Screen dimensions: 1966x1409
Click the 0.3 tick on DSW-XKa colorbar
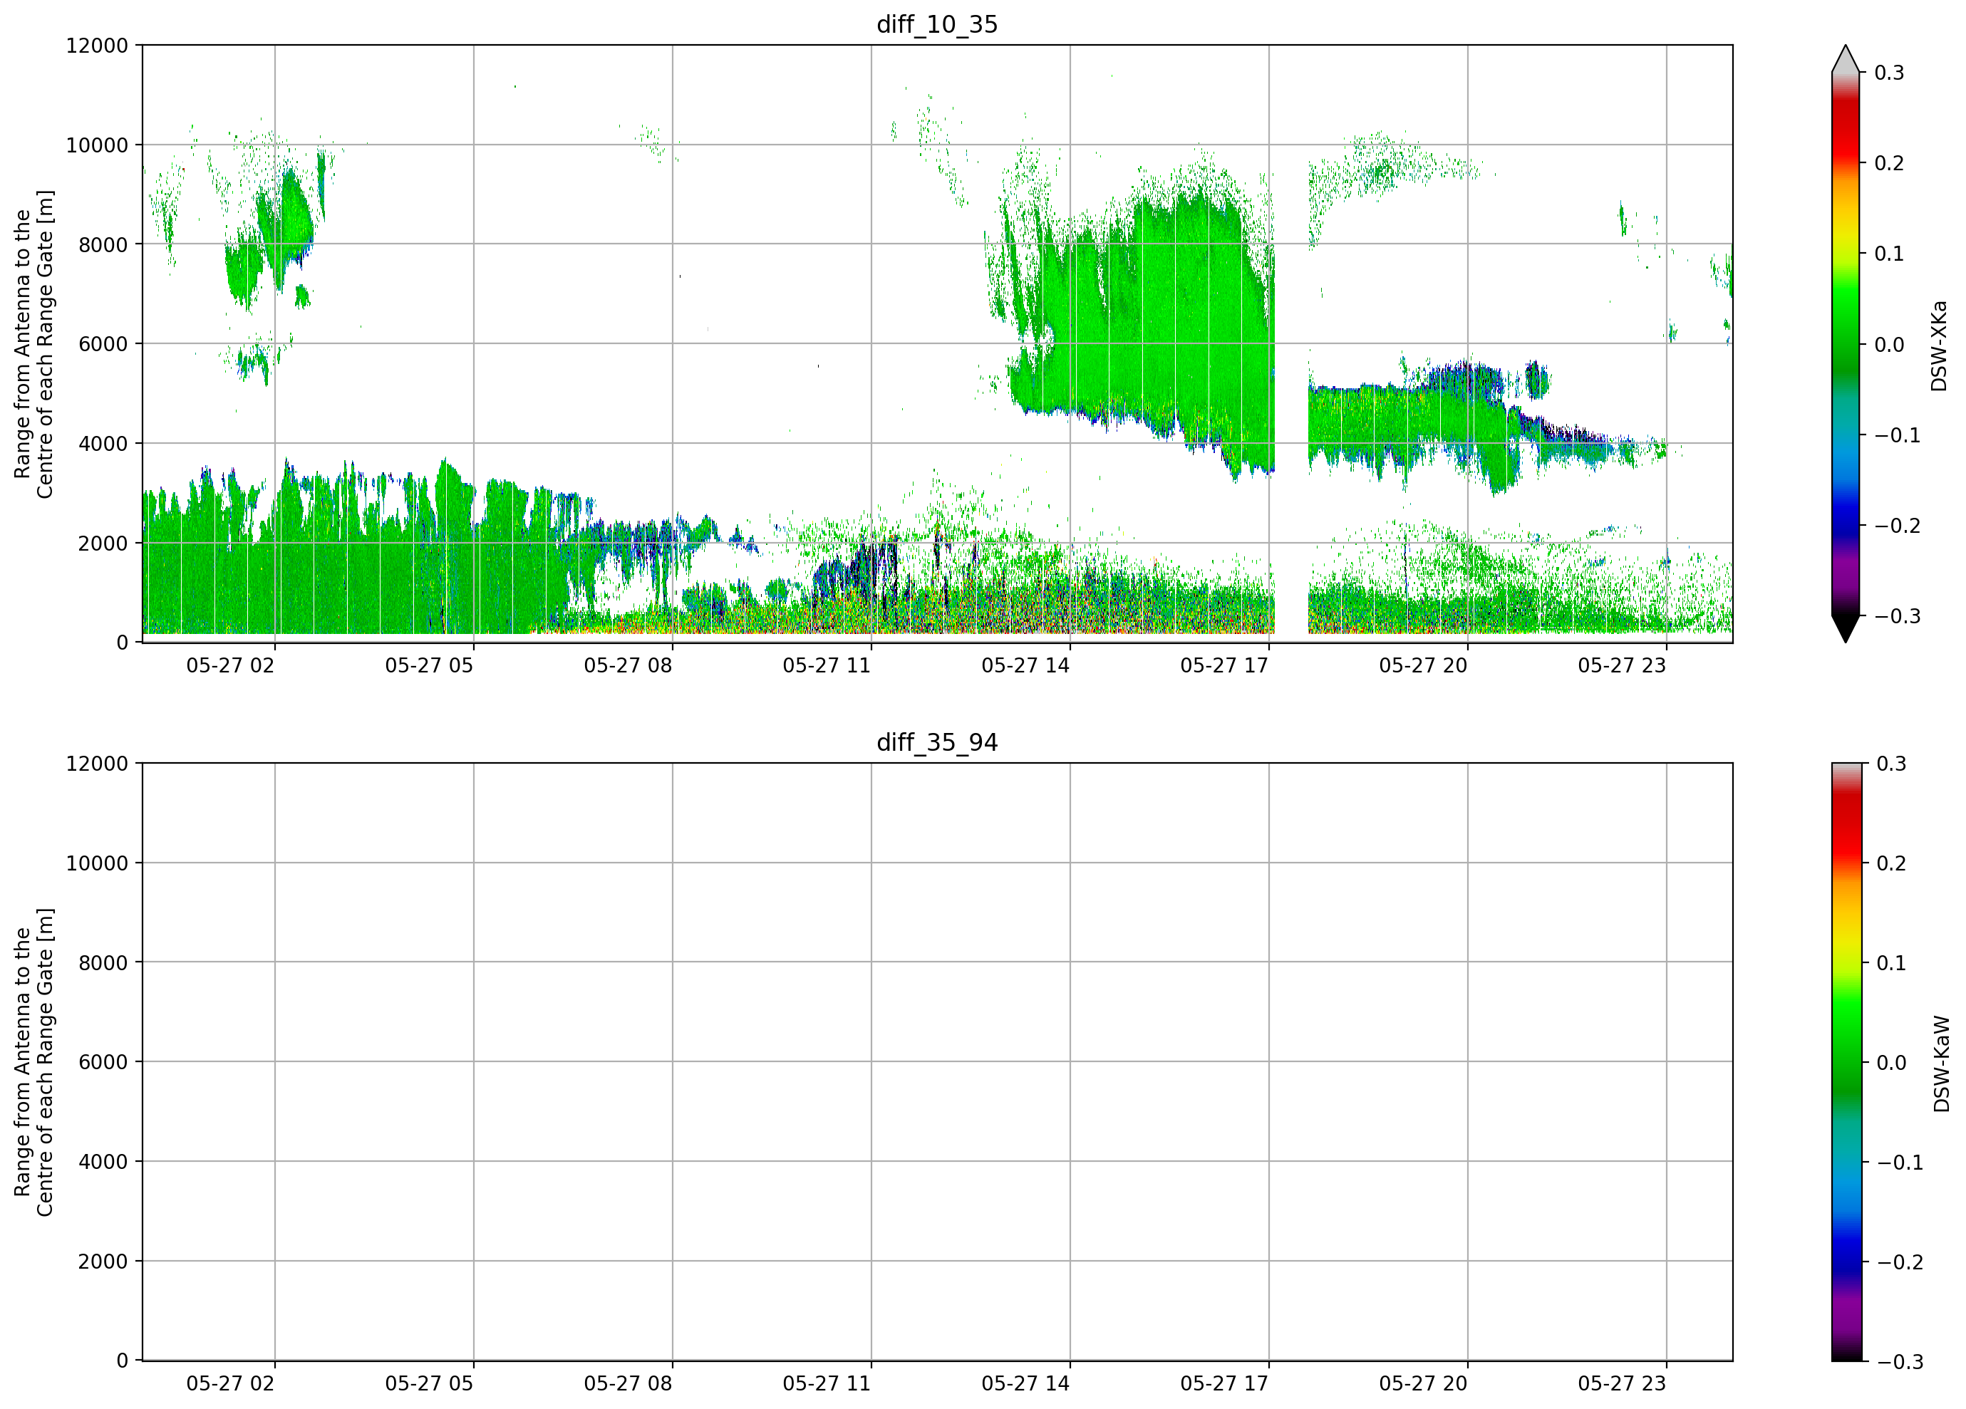[x=1889, y=73]
